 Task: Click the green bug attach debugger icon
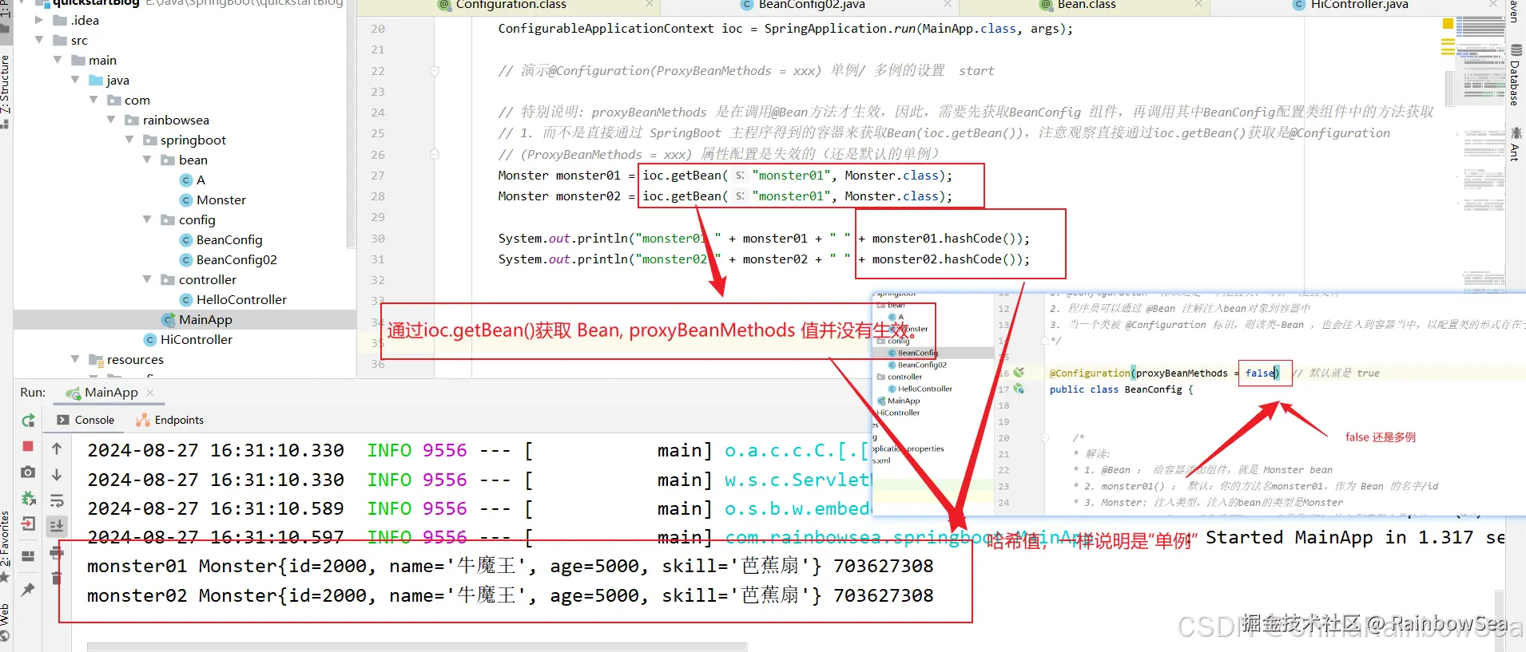pos(28,498)
